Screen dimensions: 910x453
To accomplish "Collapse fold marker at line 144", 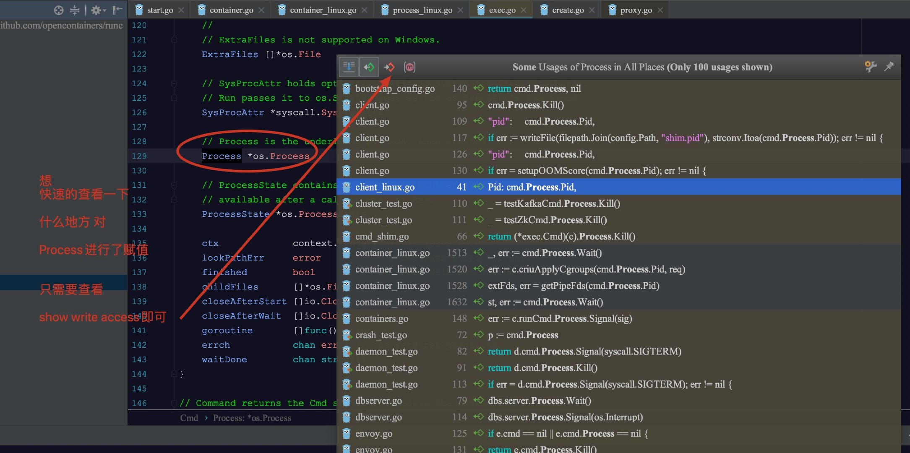I will (174, 374).
